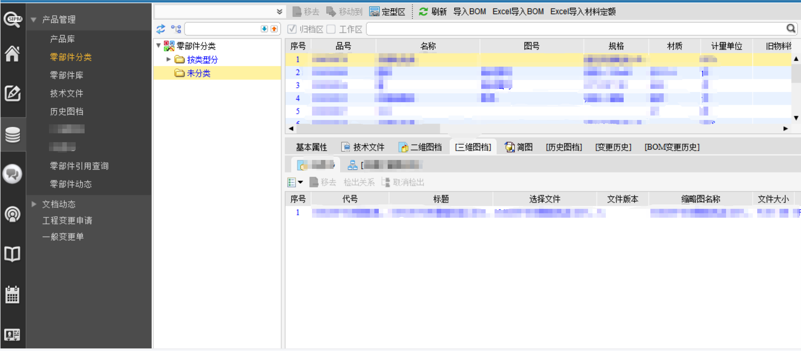Click the tree refresh arrows icon

(161, 29)
